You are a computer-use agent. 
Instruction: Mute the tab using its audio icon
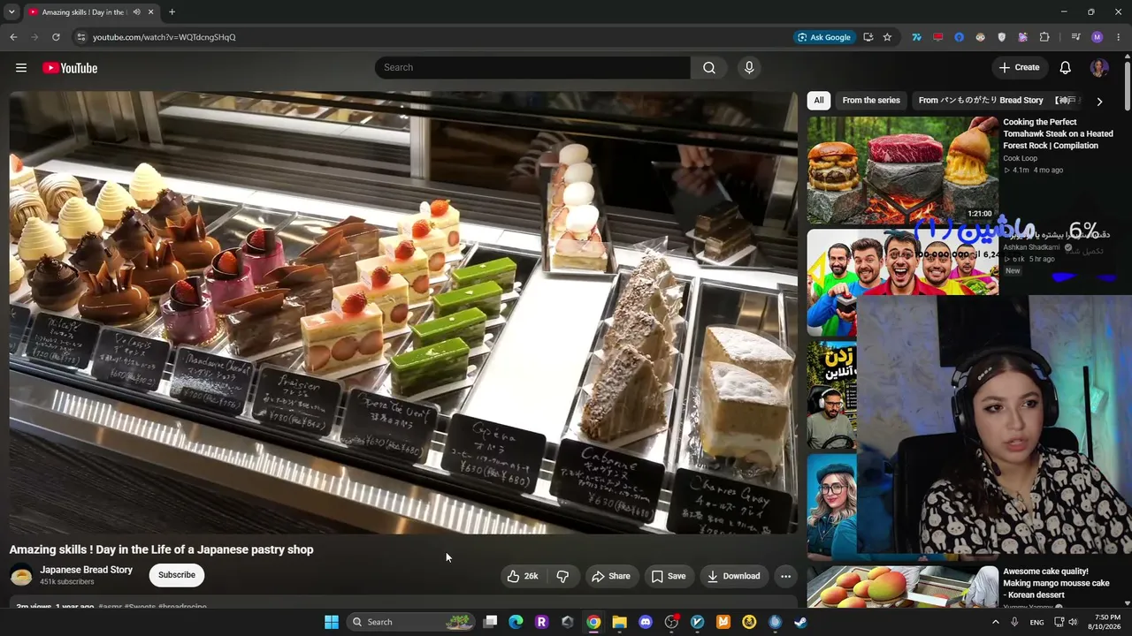pyautogui.click(x=136, y=12)
